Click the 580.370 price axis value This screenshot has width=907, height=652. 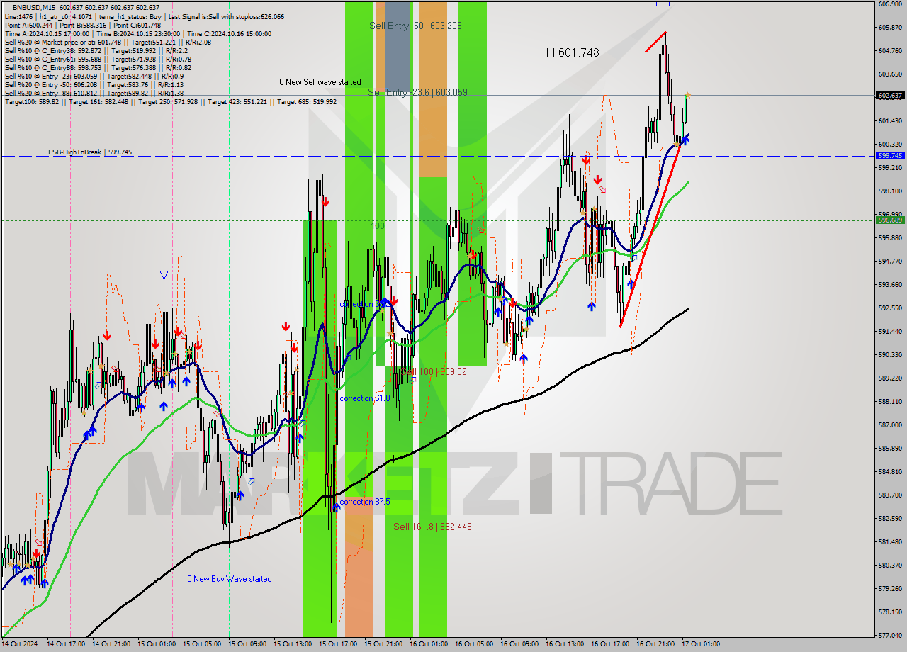(x=890, y=565)
